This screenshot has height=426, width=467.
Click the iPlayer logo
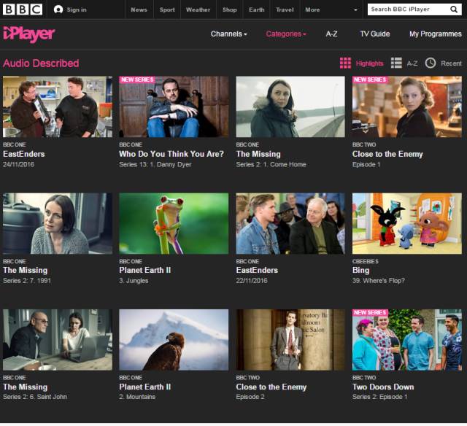pyautogui.click(x=29, y=34)
